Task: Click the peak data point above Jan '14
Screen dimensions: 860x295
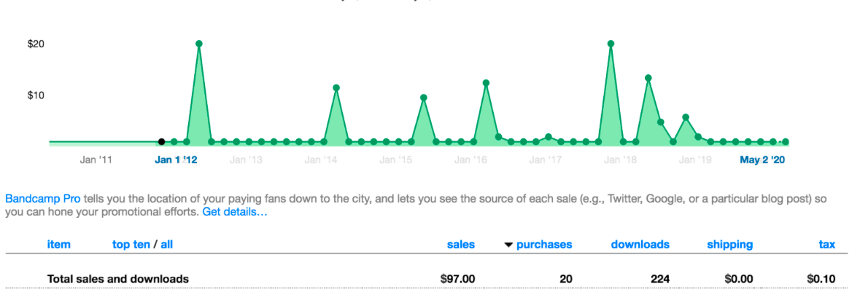Action: click(x=336, y=88)
